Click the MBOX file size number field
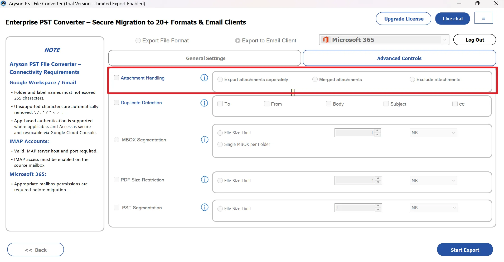504x262 pixels. click(355, 133)
